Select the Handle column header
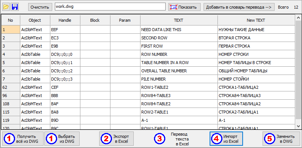This screenshot has height=148, width=302. 65,20
